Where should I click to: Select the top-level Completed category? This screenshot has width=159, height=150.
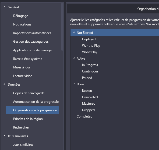(x=84, y=116)
